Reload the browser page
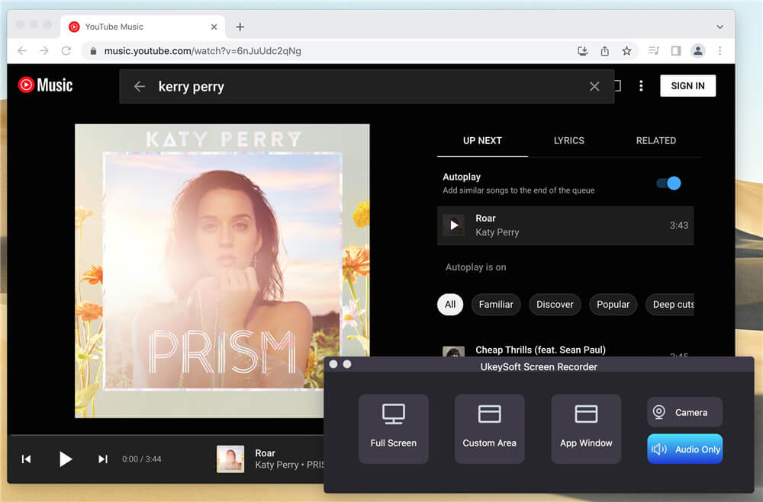 [x=66, y=51]
